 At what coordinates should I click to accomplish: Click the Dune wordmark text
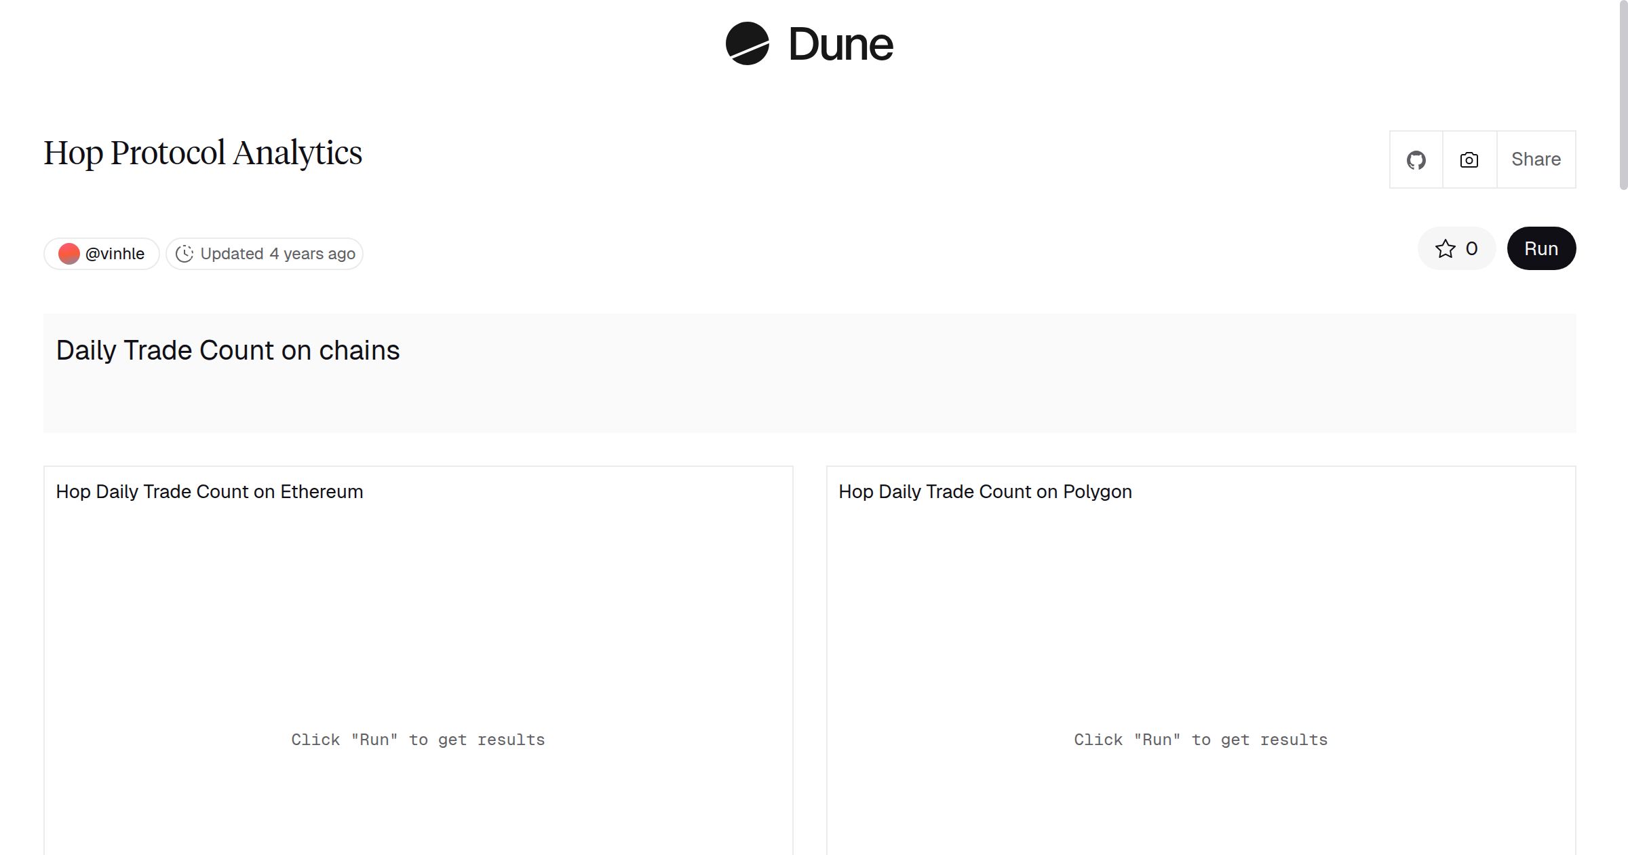[840, 45]
